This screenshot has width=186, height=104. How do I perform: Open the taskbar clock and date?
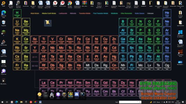pos(178,102)
